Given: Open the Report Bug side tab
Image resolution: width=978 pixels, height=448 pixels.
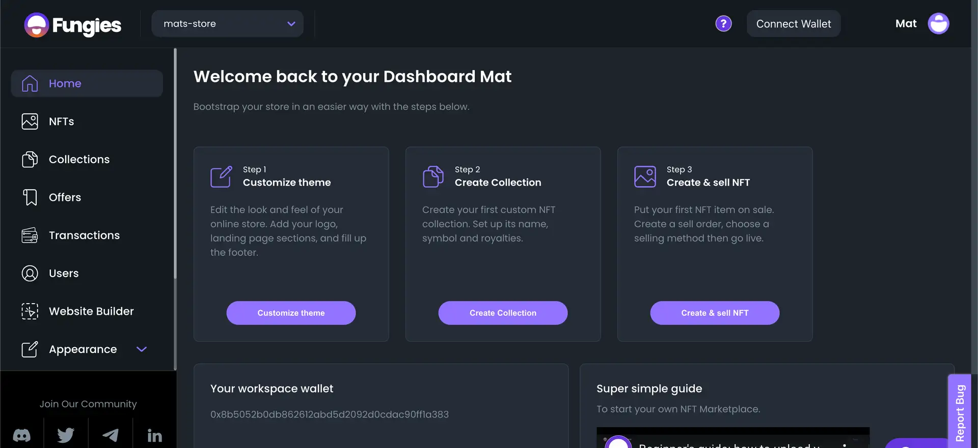Looking at the screenshot, I should [x=960, y=412].
